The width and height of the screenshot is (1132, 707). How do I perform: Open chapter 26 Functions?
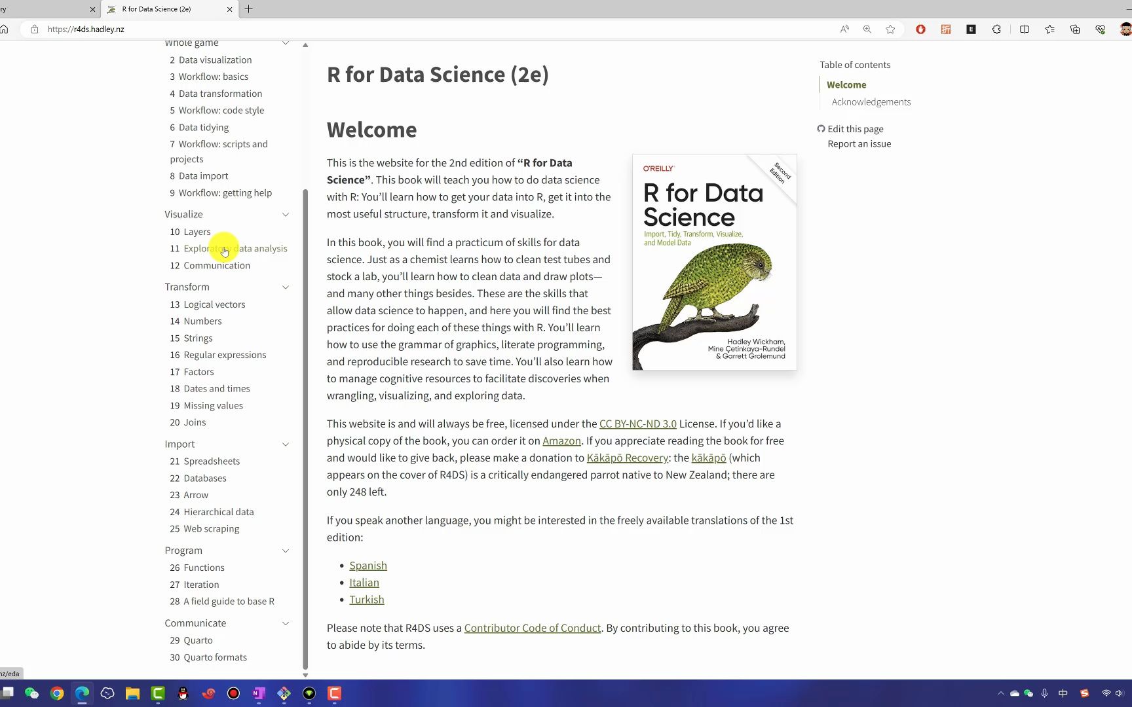(197, 568)
